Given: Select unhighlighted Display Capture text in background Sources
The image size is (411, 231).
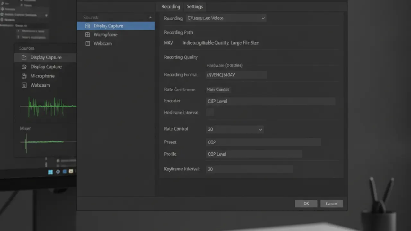Looking at the screenshot, I should click(46, 67).
